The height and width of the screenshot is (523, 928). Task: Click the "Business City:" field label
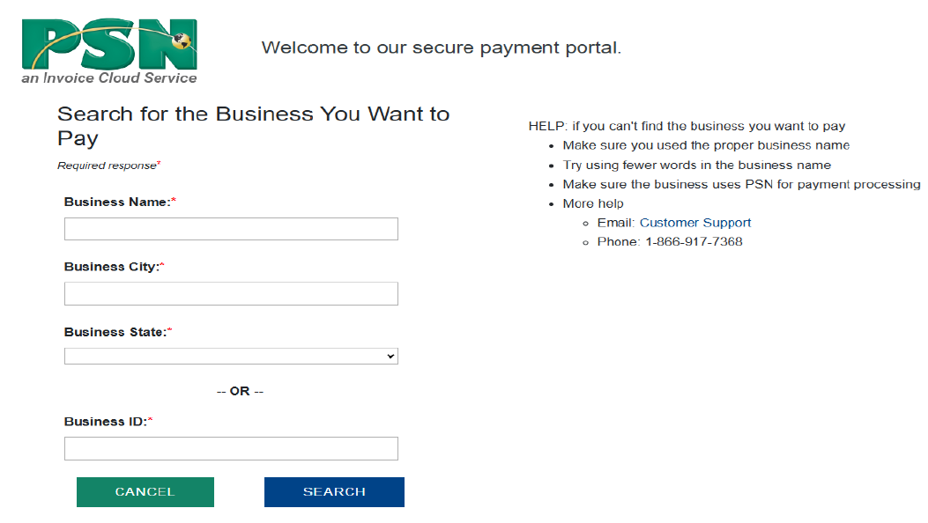tap(112, 267)
